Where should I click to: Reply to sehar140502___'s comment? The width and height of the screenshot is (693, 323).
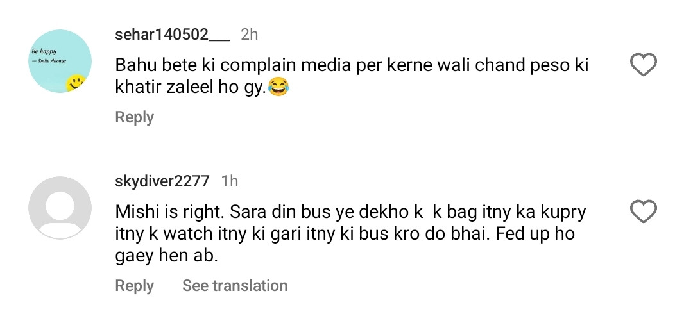[x=134, y=118]
